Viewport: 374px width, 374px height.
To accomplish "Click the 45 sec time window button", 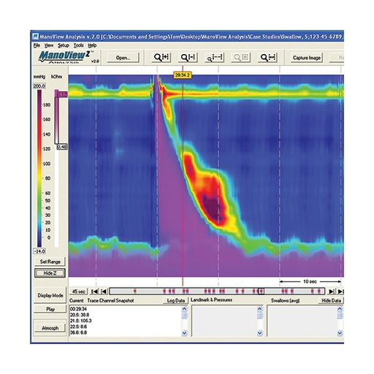I will [79, 291].
